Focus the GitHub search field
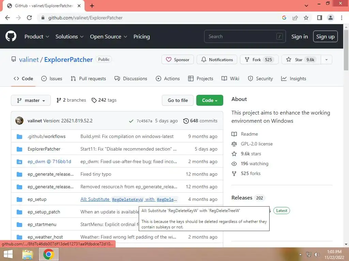The height and width of the screenshot is (261, 349). pyautogui.click(x=245, y=36)
